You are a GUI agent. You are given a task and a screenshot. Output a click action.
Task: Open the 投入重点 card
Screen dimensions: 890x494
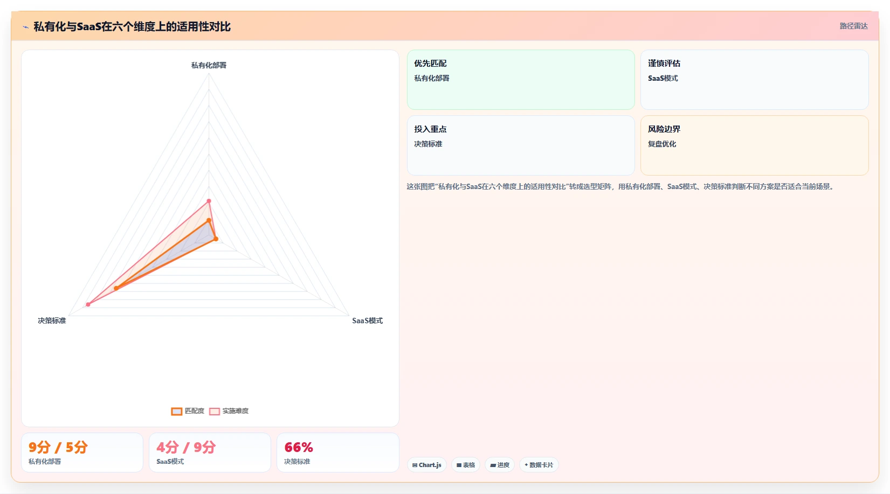(x=521, y=145)
